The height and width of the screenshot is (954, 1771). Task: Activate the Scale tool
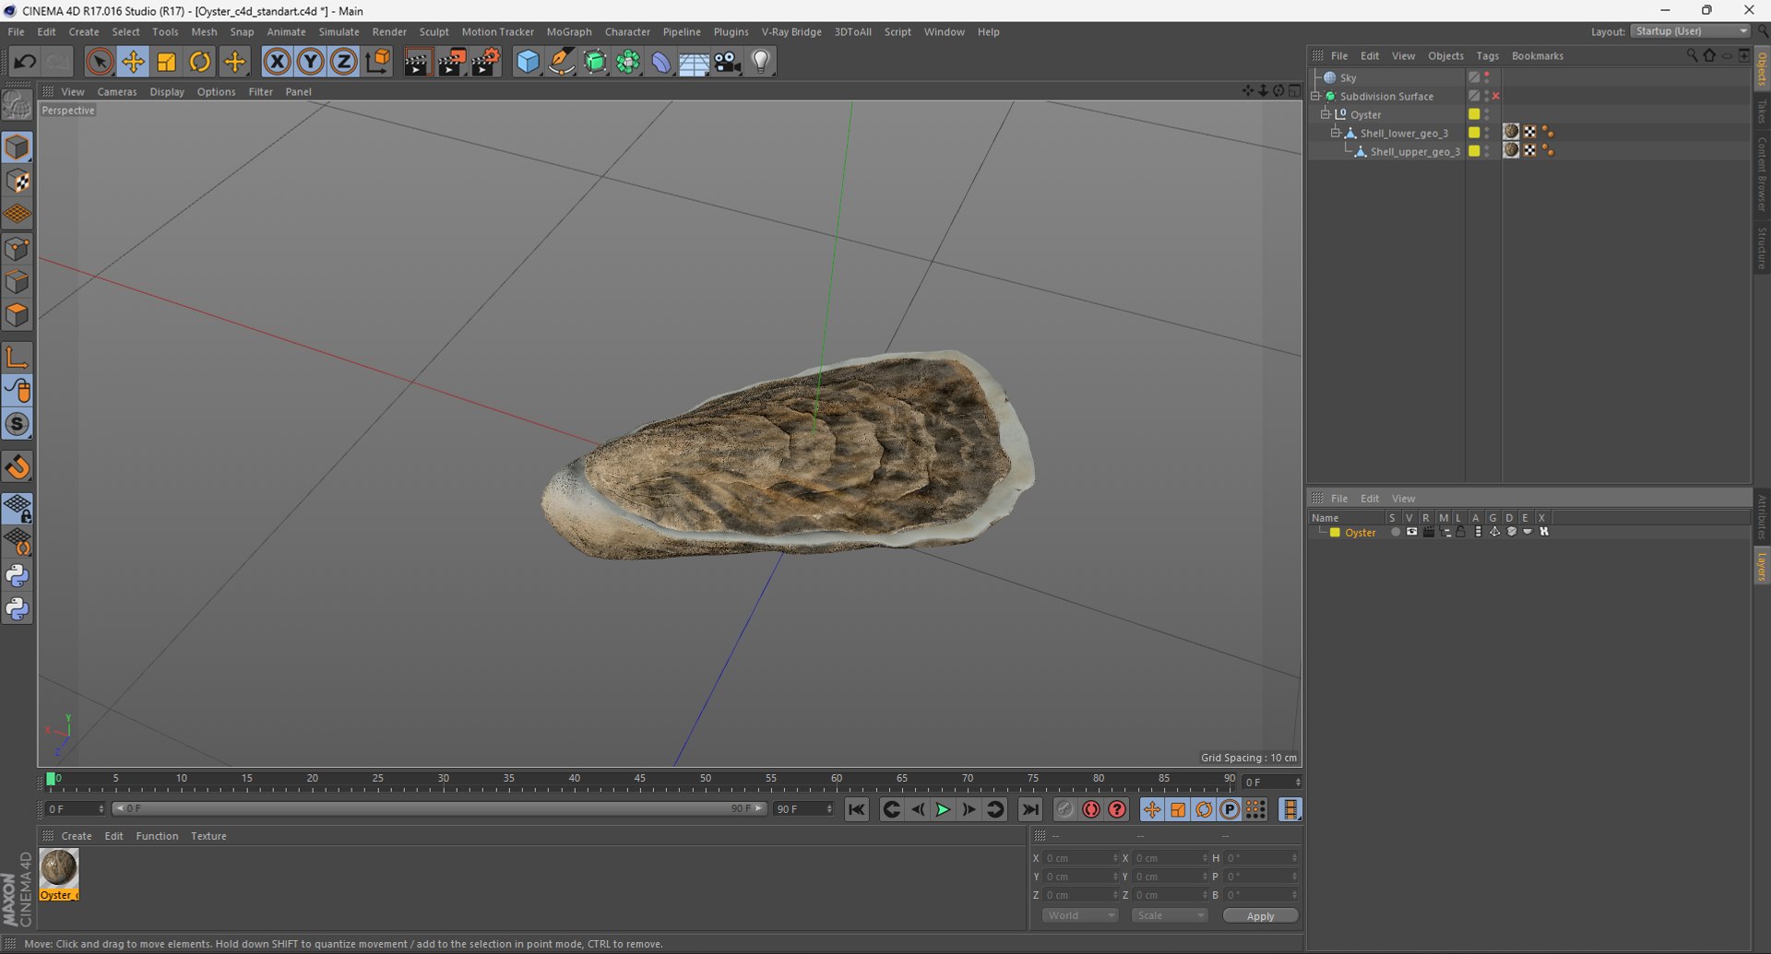coord(167,62)
